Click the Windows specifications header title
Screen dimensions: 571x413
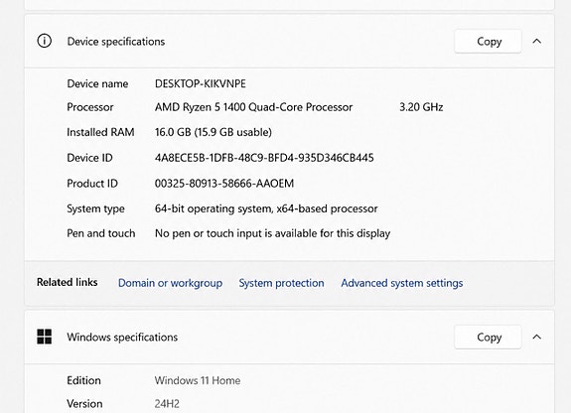click(122, 338)
